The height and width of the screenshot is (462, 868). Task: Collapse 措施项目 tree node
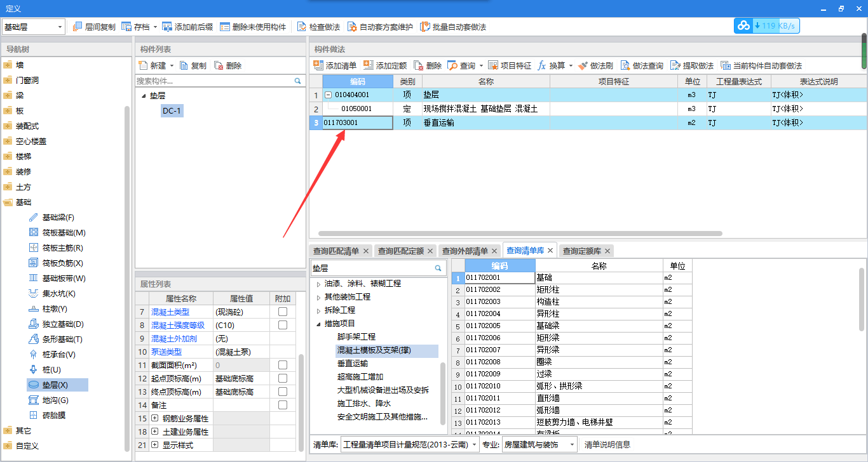[318, 324]
